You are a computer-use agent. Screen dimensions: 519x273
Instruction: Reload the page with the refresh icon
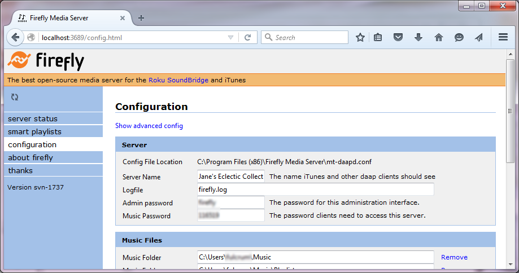[x=247, y=38]
